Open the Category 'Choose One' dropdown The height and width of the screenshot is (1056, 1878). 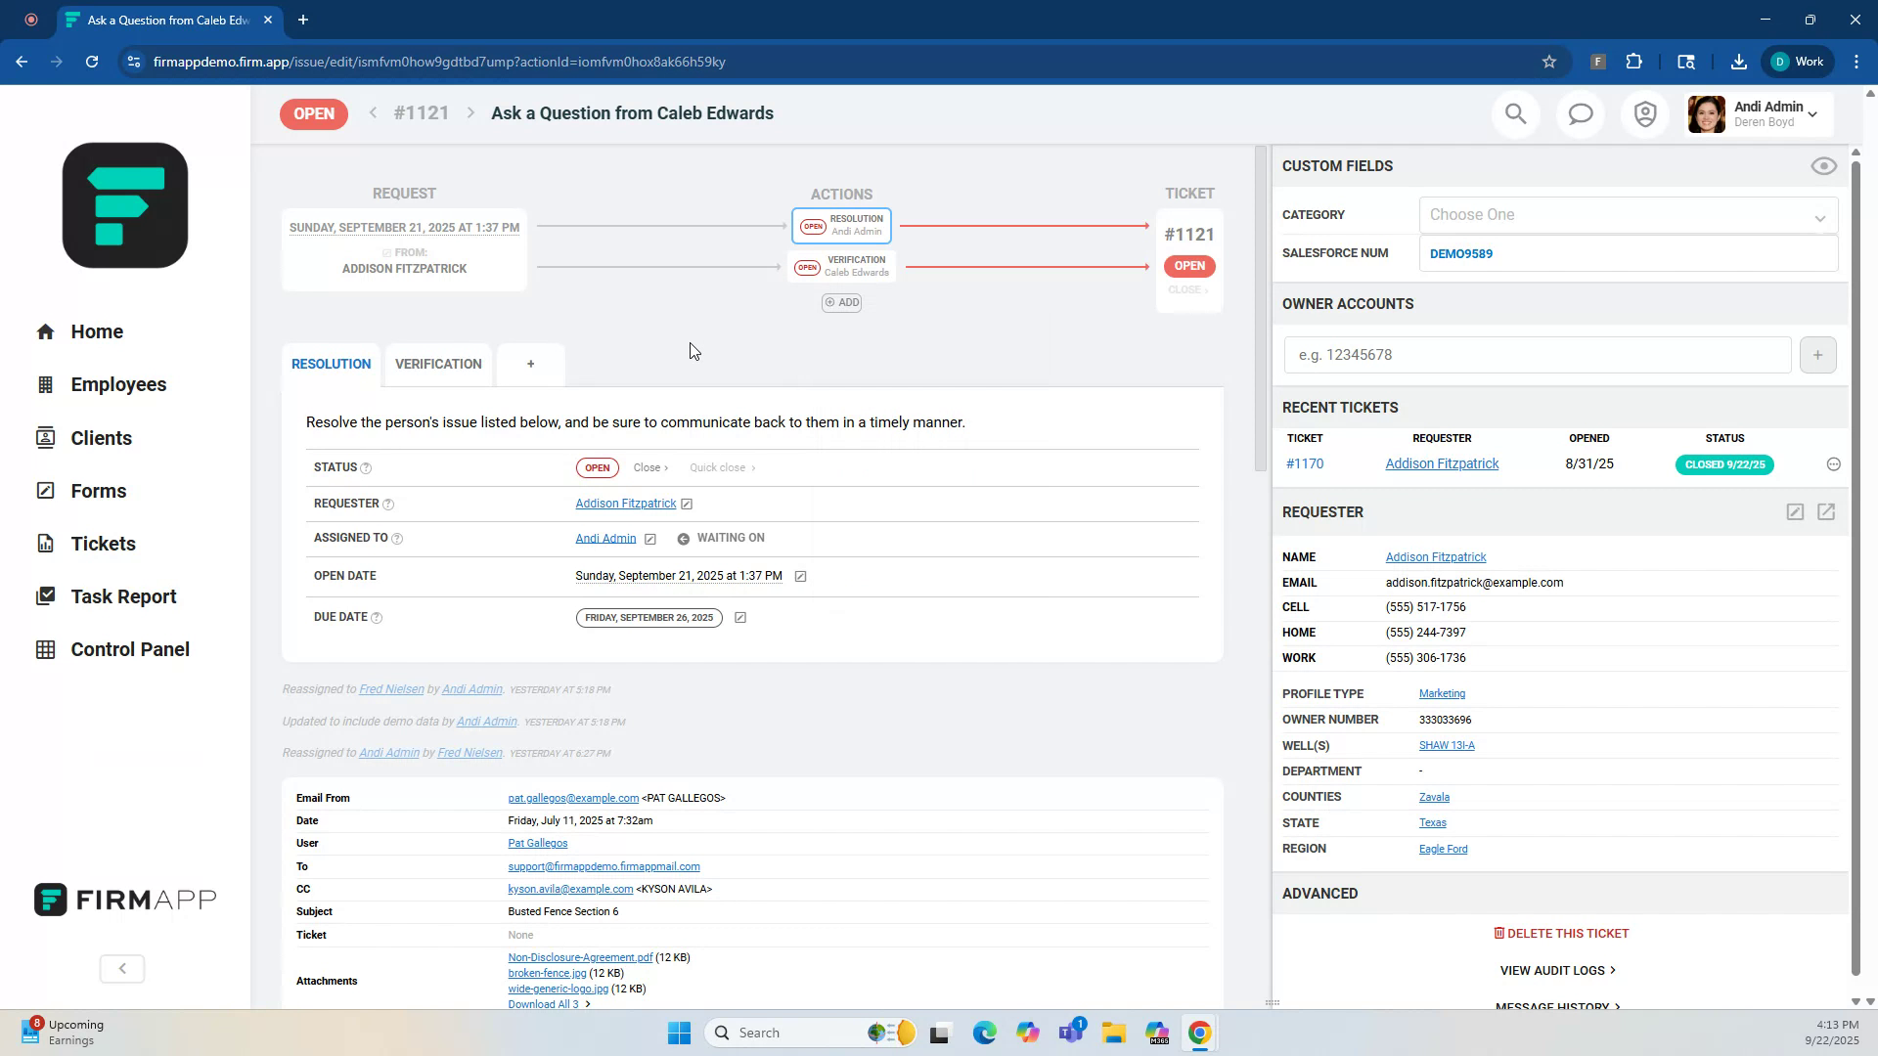tap(1627, 214)
